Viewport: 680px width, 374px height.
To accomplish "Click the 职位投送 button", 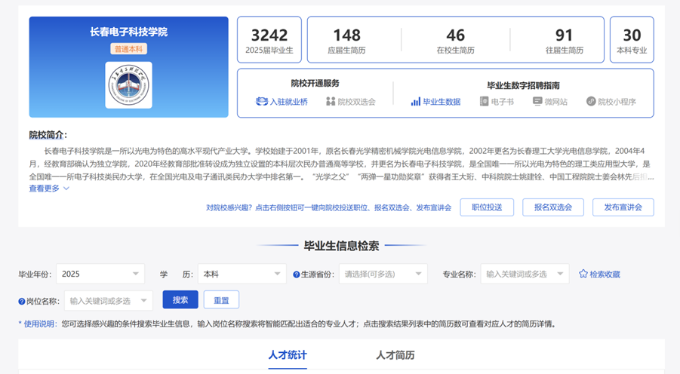I will tap(487, 207).
